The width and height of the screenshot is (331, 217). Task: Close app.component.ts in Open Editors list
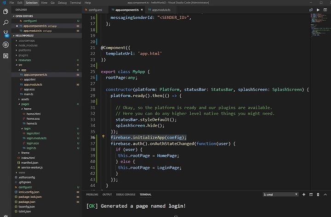pyautogui.click(x=17, y=26)
